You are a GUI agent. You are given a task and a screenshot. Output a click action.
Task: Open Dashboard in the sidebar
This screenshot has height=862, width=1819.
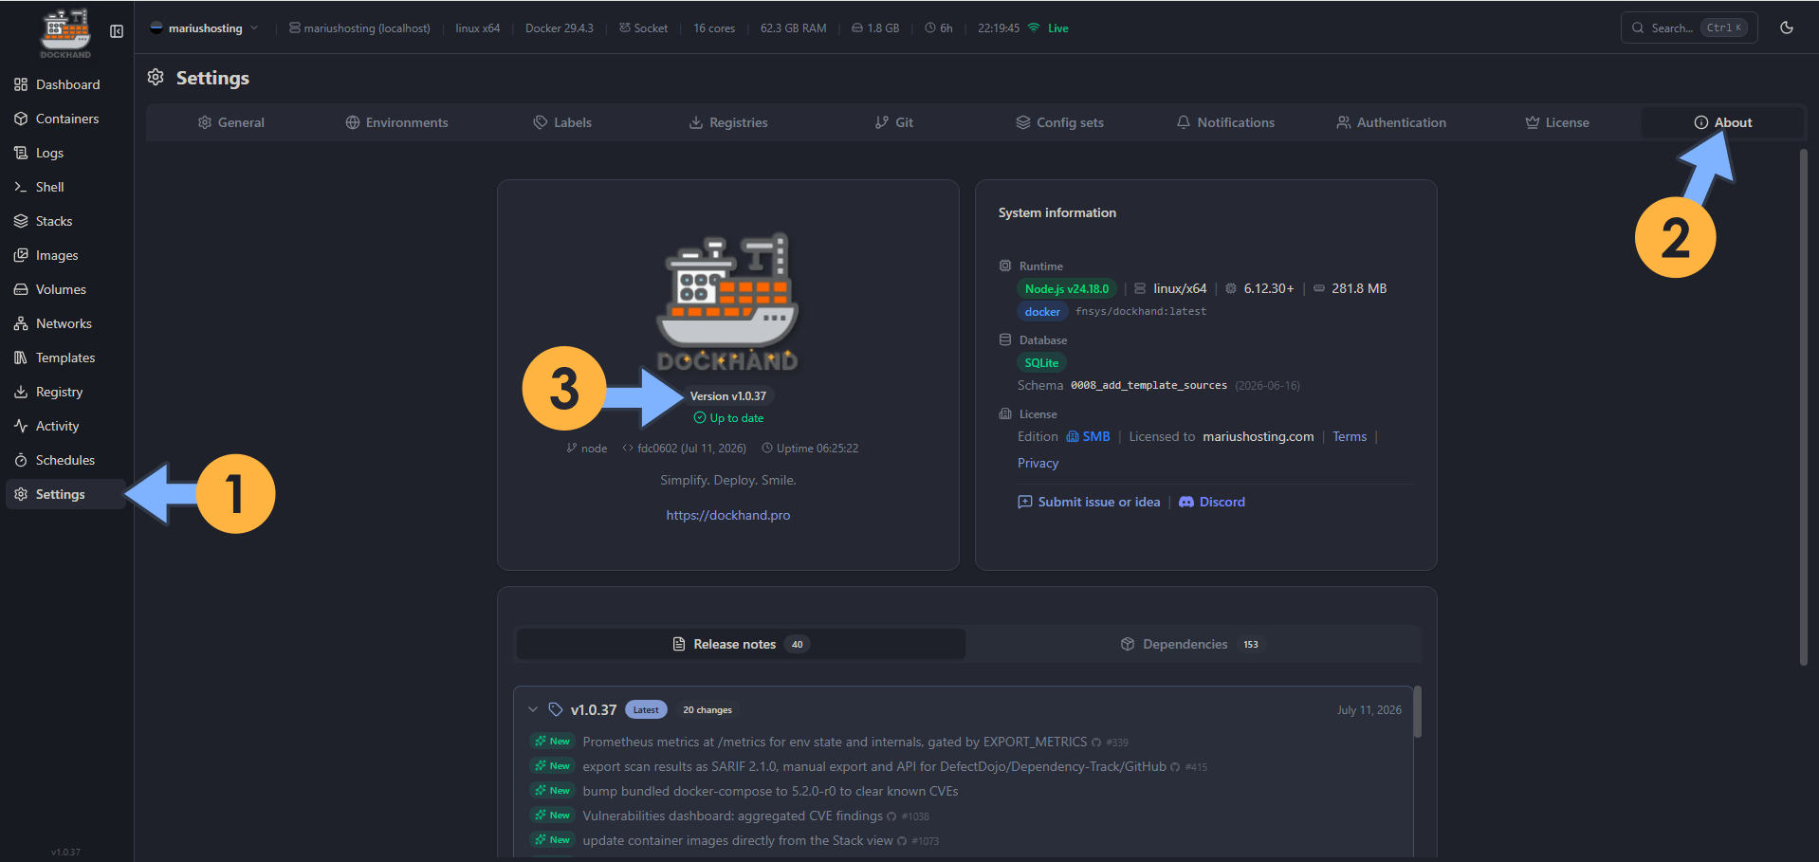(64, 84)
